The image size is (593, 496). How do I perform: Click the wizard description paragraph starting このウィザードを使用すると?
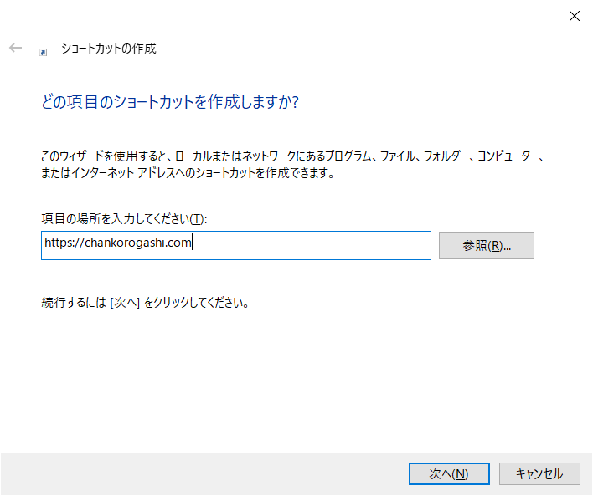click(292, 164)
